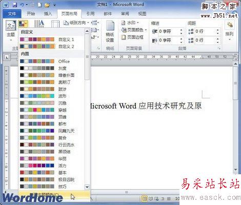Select the 凤舞九天 color scheme
The width and height of the screenshot is (241, 205).
point(51,131)
